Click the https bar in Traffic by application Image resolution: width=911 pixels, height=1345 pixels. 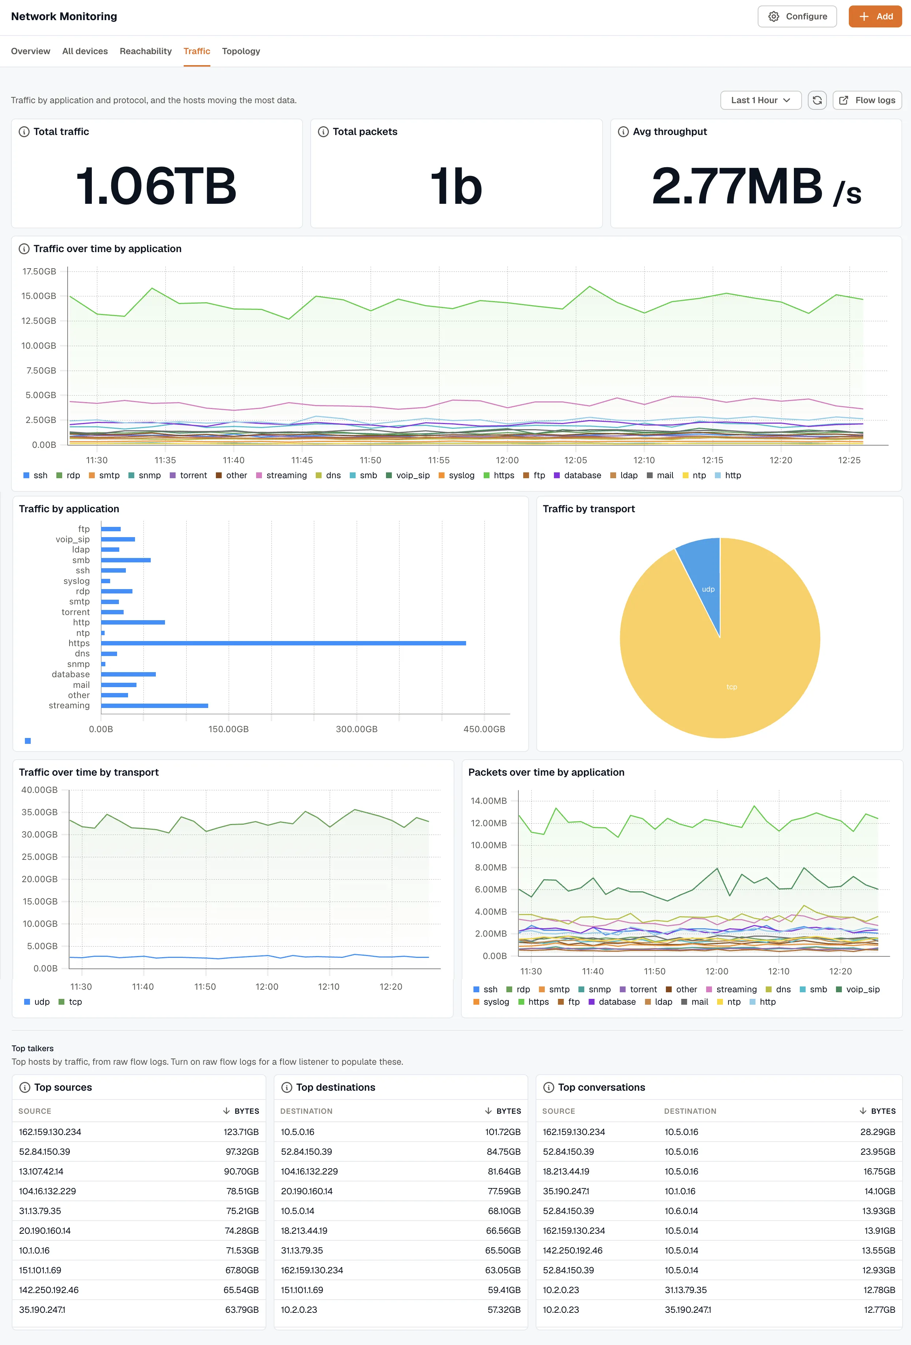[x=284, y=643]
